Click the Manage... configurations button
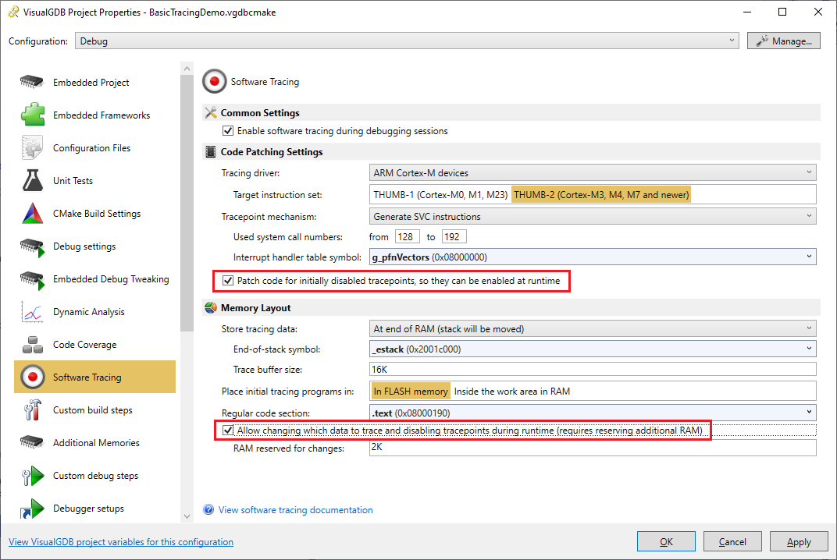Image resolution: width=837 pixels, height=560 pixels. [x=784, y=41]
